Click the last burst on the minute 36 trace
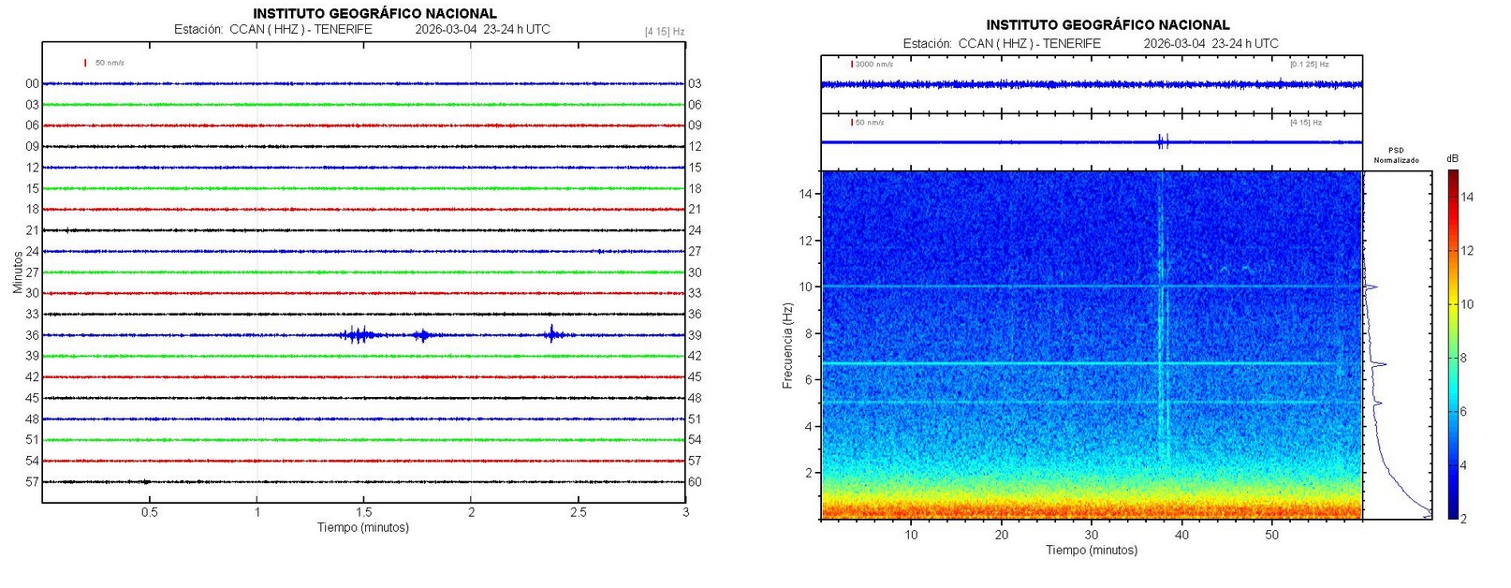 551,334
